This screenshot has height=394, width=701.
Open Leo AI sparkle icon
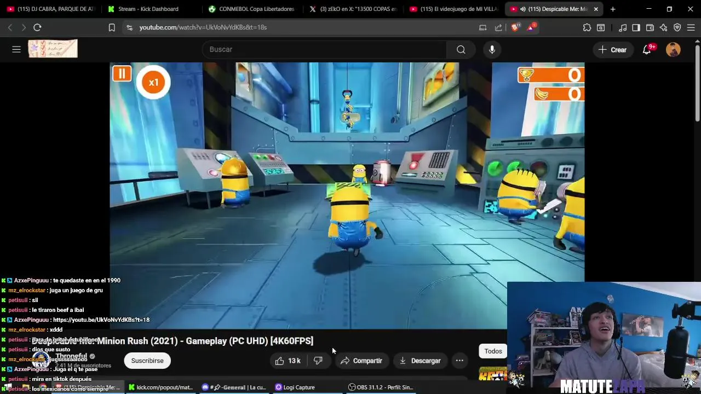[664, 27]
